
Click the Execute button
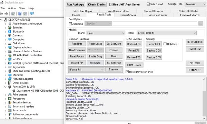pyautogui.click(x=113, y=70)
